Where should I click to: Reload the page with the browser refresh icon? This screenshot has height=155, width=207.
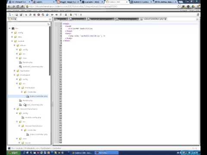pyautogui.click(x=18, y=6)
